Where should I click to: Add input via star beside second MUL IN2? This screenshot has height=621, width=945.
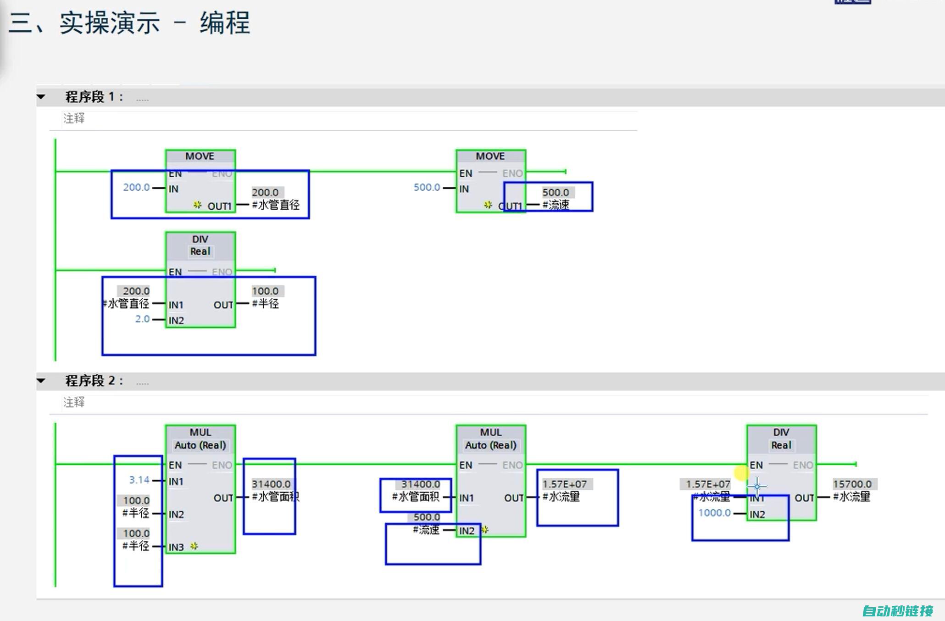[485, 530]
